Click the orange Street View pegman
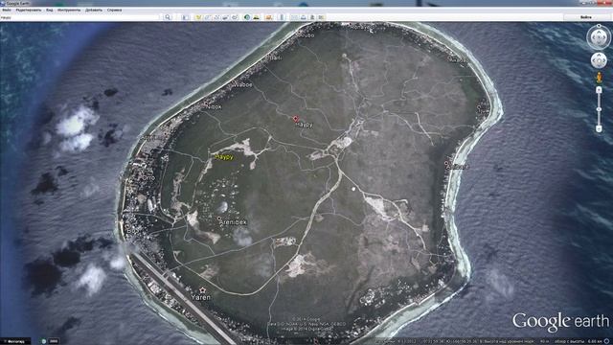 599,77
